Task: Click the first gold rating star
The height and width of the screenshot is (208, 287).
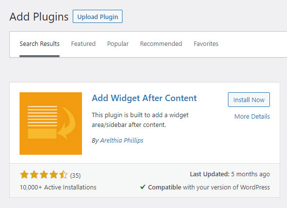Action: coord(24,174)
